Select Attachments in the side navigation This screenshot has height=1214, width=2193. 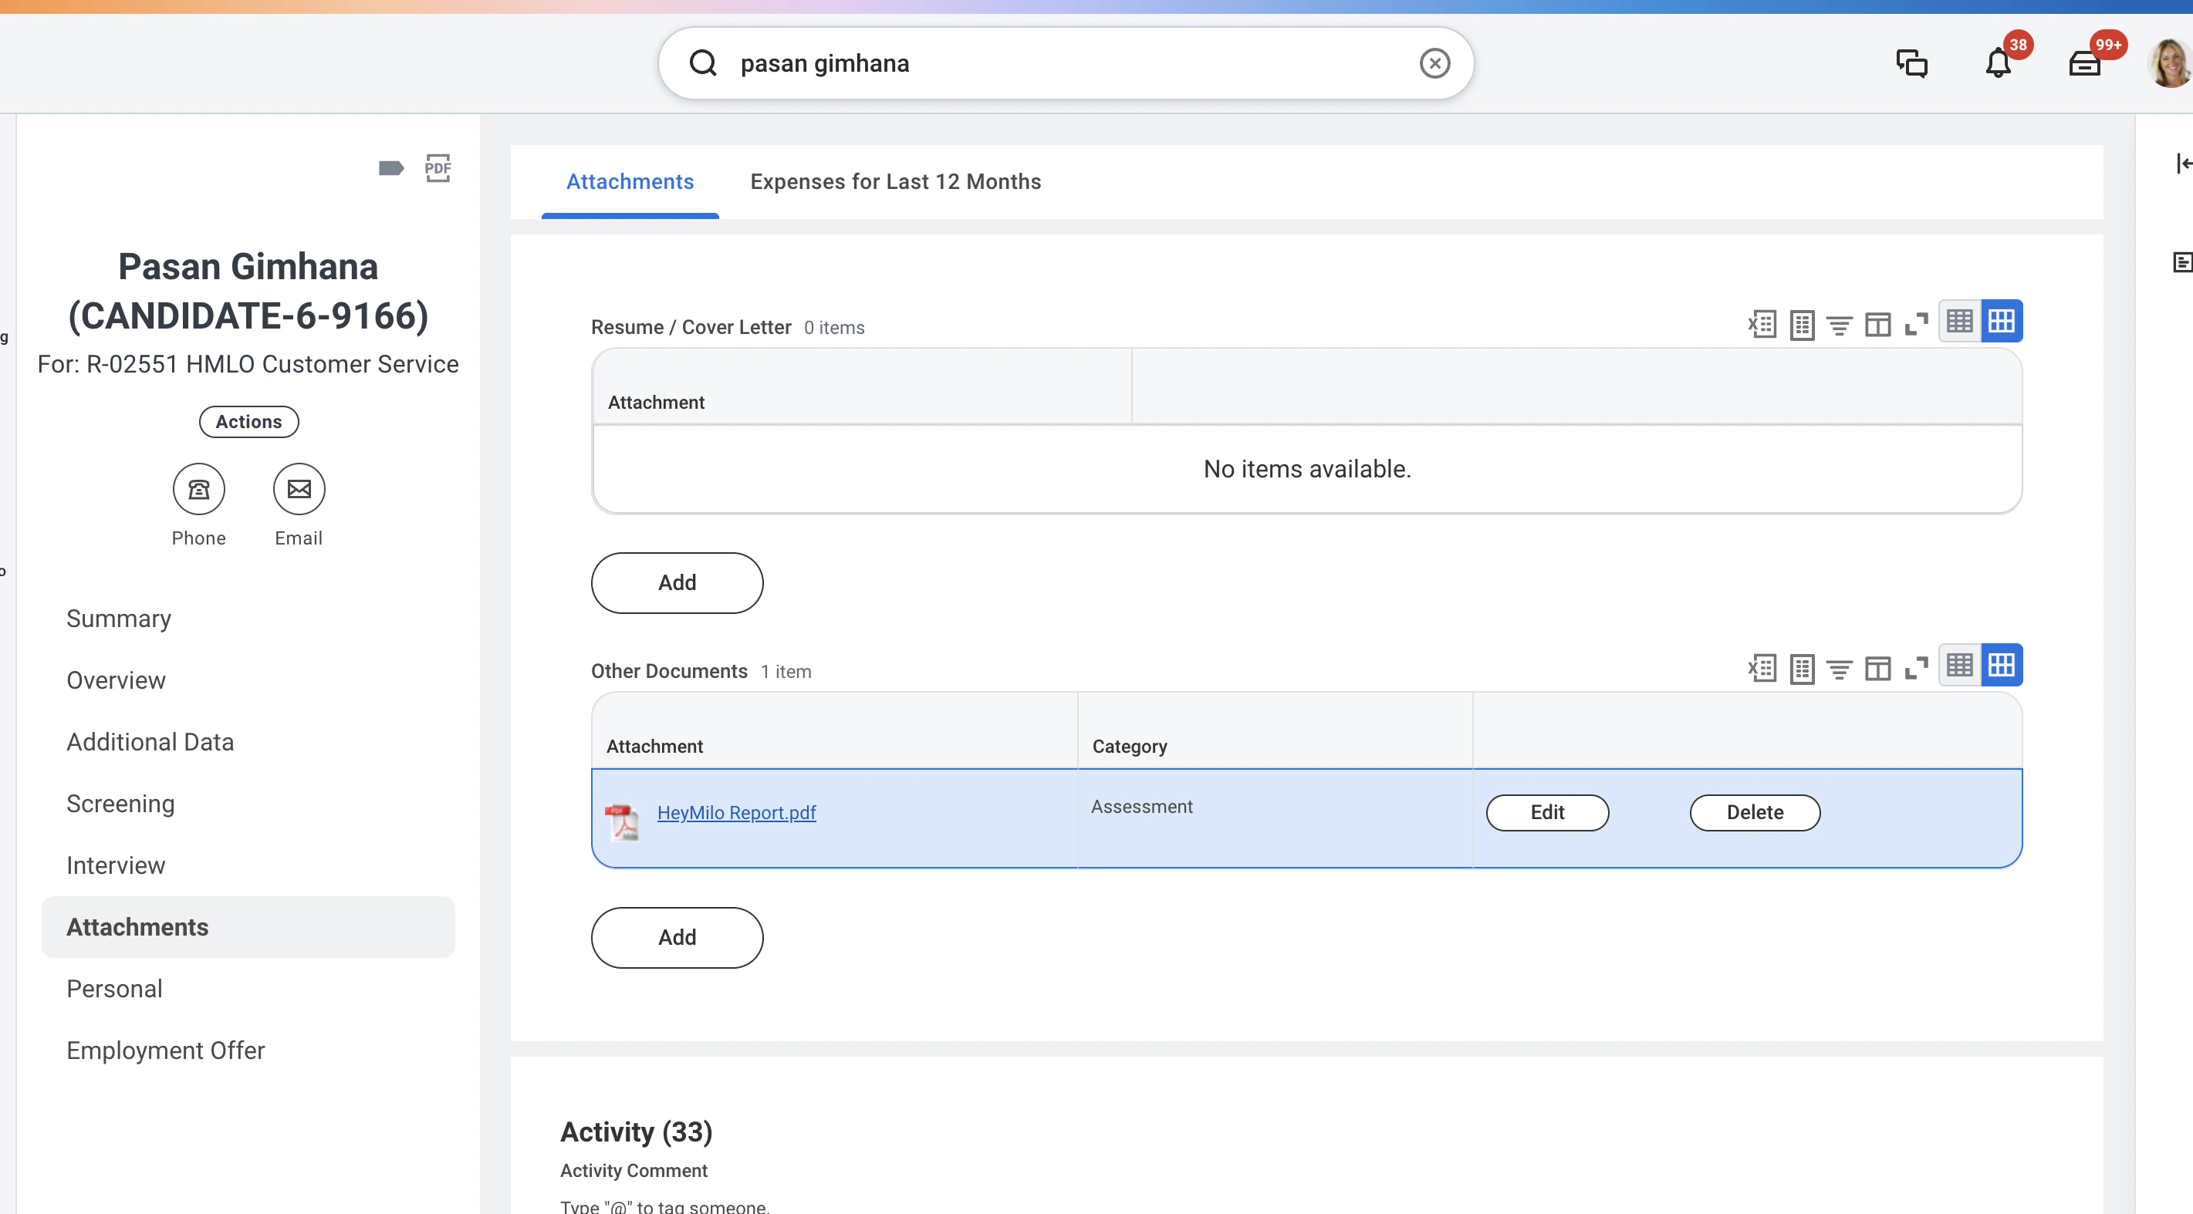pyautogui.click(x=248, y=927)
